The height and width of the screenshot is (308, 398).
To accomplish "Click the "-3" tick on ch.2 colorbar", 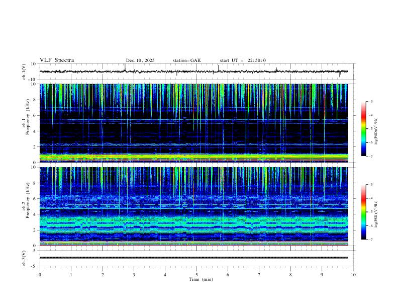I will [x=370, y=185].
